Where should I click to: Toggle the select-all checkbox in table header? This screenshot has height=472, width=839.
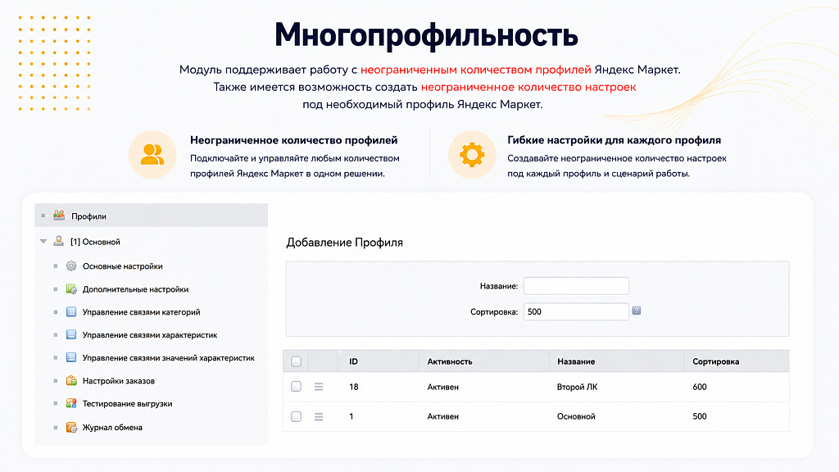pos(296,361)
